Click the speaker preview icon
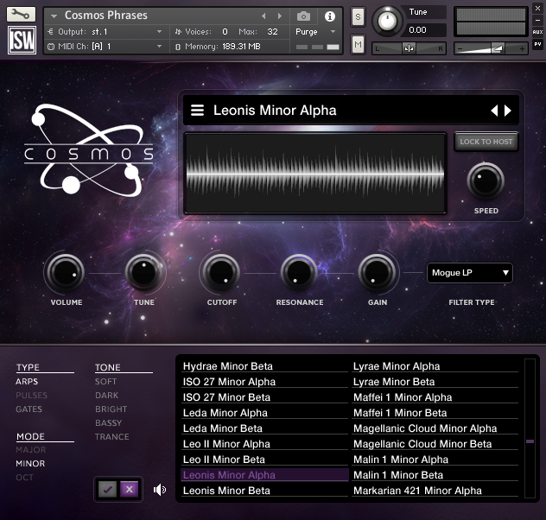 point(160,490)
